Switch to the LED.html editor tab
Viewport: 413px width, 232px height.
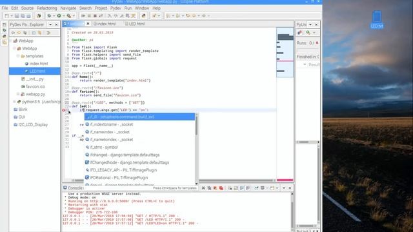135,24
